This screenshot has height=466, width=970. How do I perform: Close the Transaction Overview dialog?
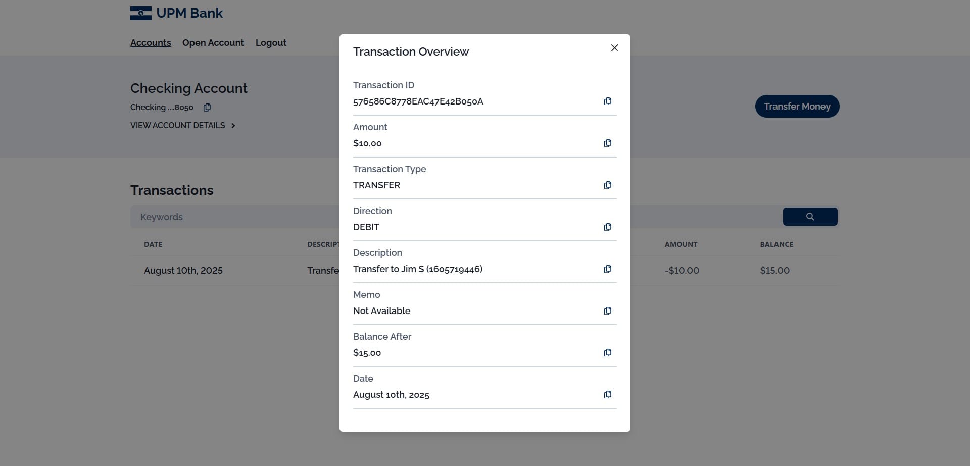pyautogui.click(x=614, y=48)
